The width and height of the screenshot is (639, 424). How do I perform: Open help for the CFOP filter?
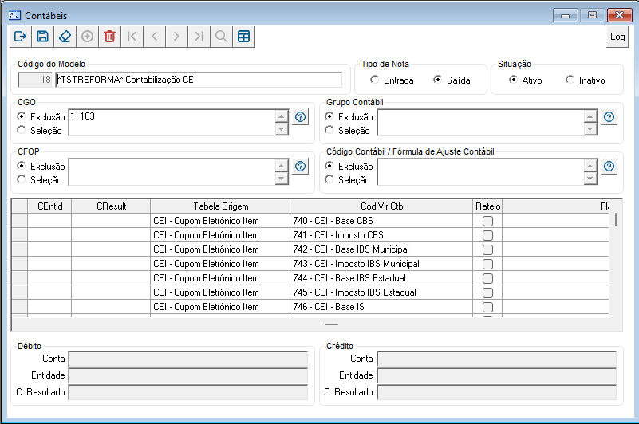(x=300, y=167)
